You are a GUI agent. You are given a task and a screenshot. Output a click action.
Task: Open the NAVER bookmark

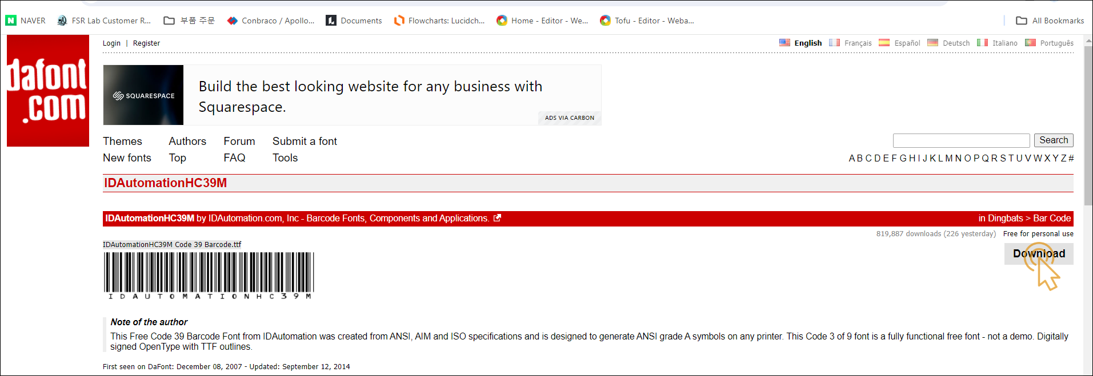25,21
